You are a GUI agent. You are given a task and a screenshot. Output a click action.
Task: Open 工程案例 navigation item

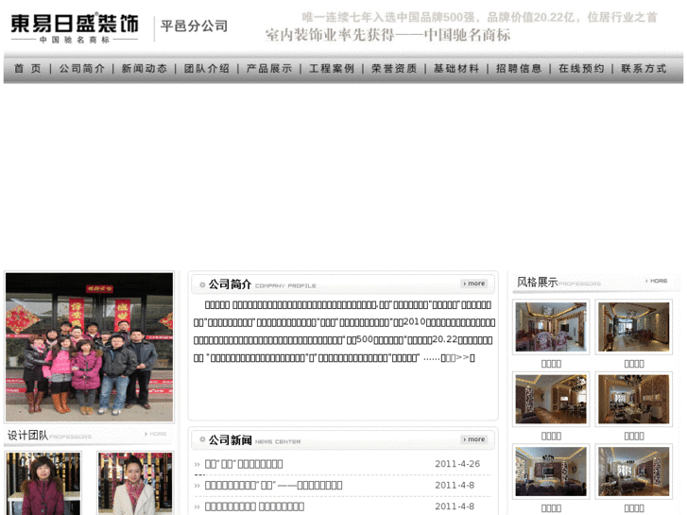tap(332, 68)
